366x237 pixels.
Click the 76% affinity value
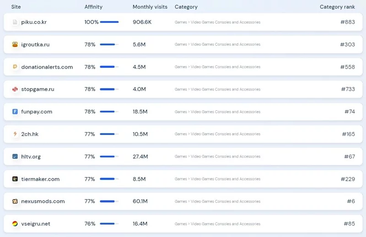(90, 224)
